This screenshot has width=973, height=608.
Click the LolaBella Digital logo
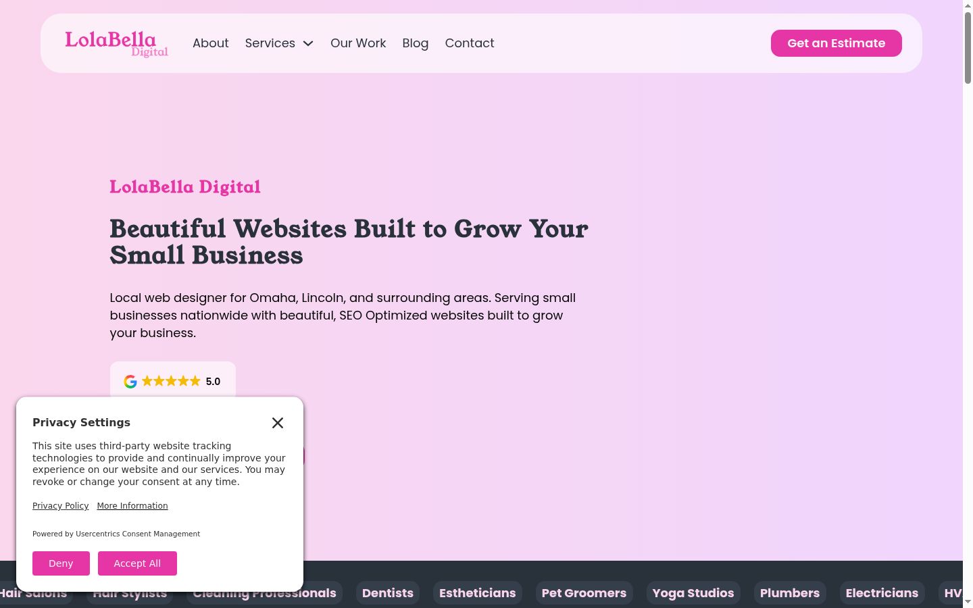pos(116,44)
